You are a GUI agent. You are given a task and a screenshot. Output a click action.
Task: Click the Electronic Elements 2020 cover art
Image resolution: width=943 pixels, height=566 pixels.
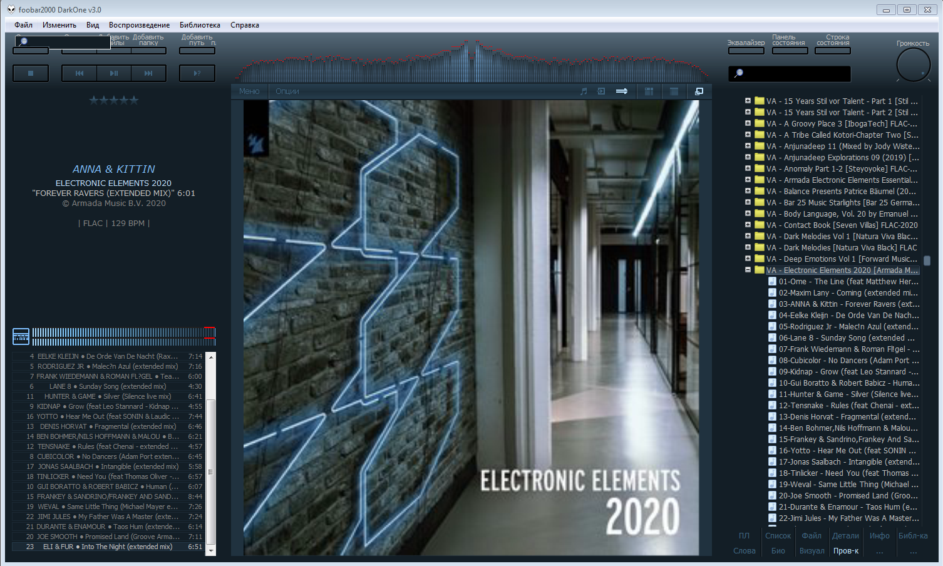coord(471,327)
